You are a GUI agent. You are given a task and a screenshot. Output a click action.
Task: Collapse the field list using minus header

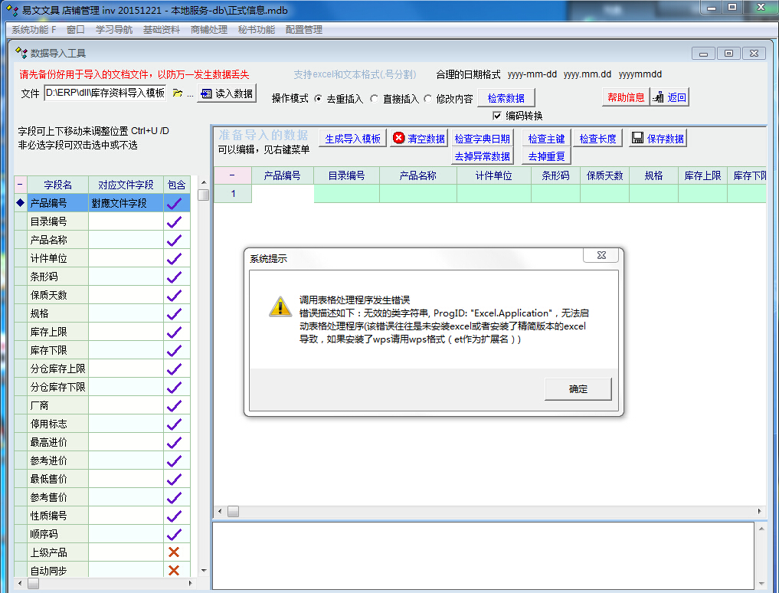[20, 185]
